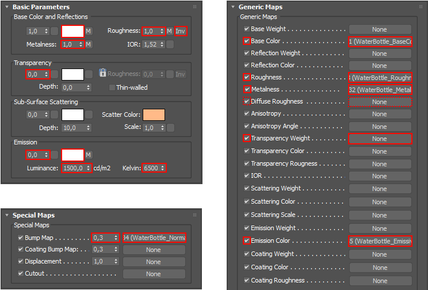Click the Displacement None map button
Screen dimensions: 428x290
pos(154,262)
